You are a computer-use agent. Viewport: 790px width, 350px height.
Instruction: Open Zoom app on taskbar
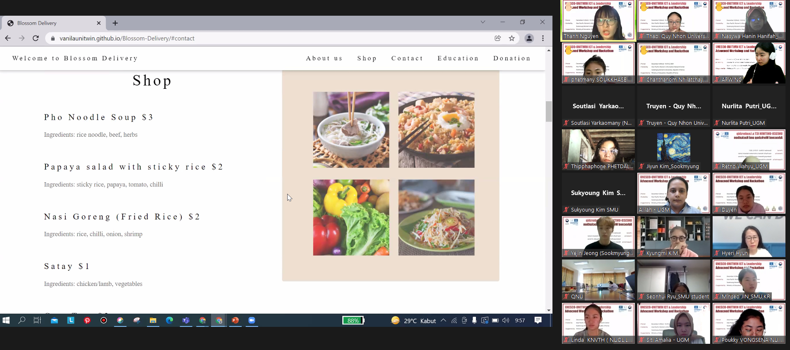tap(252, 320)
